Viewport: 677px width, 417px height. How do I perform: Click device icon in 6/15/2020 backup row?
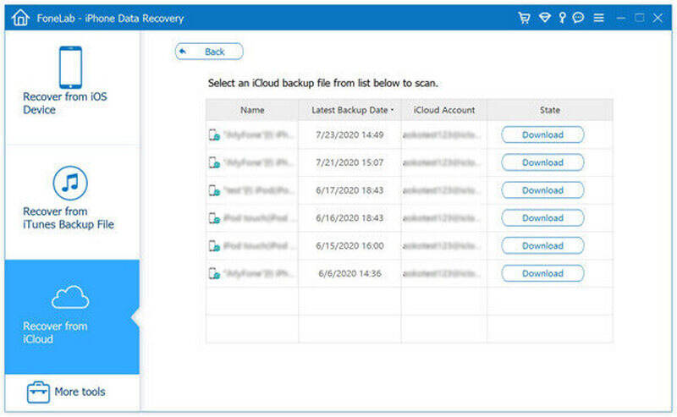(x=215, y=246)
